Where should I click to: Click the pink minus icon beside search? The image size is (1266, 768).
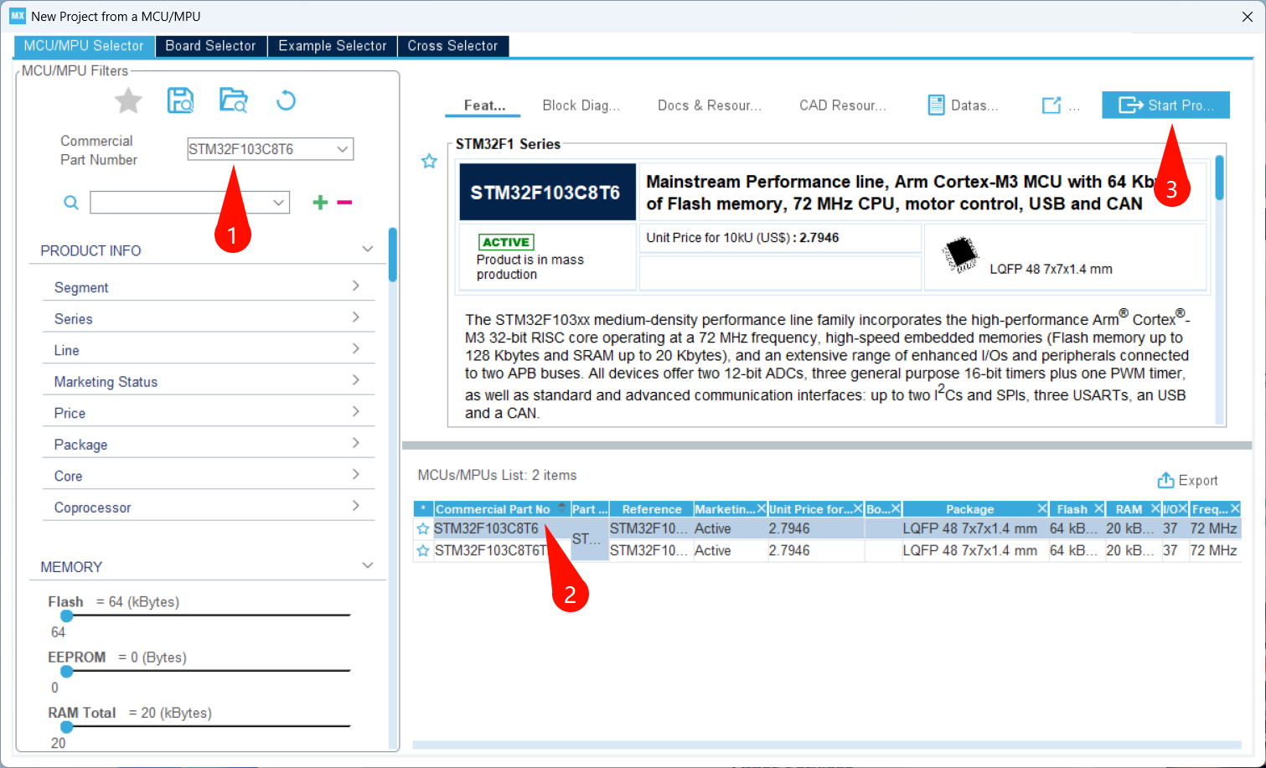point(344,203)
